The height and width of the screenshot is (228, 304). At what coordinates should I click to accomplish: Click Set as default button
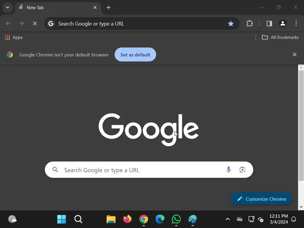point(135,55)
